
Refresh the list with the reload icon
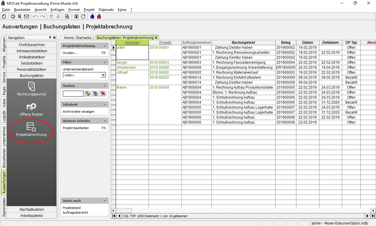point(83,16)
